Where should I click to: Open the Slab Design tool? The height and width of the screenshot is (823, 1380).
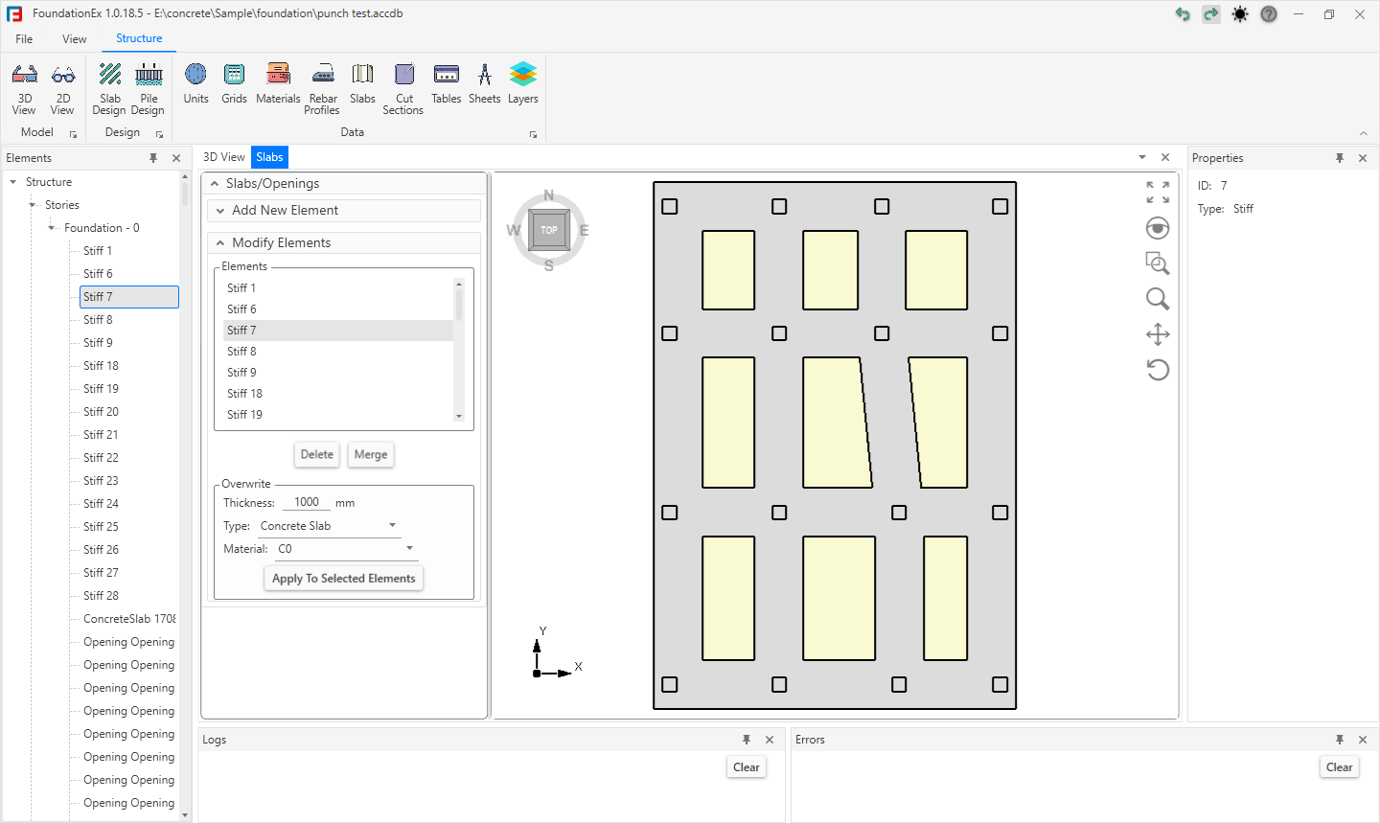tap(110, 88)
